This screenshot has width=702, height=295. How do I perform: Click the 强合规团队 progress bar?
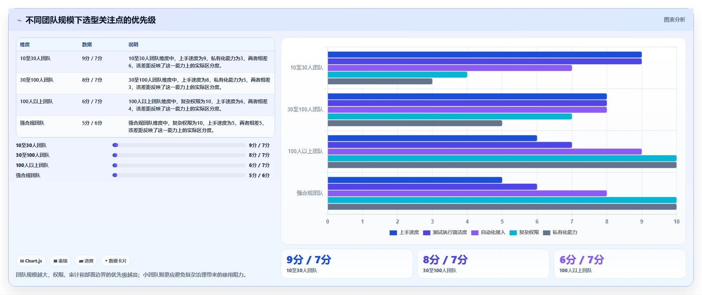[x=179, y=175]
